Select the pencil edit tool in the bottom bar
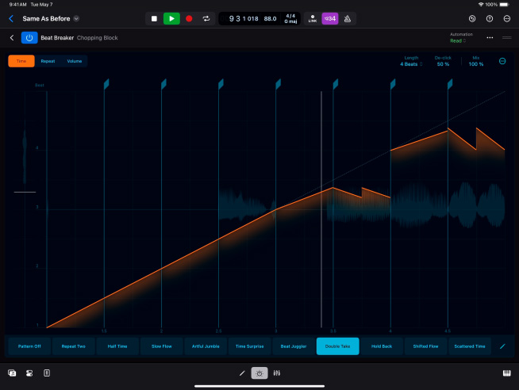The height and width of the screenshot is (390, 519). (x=243, y=373)
